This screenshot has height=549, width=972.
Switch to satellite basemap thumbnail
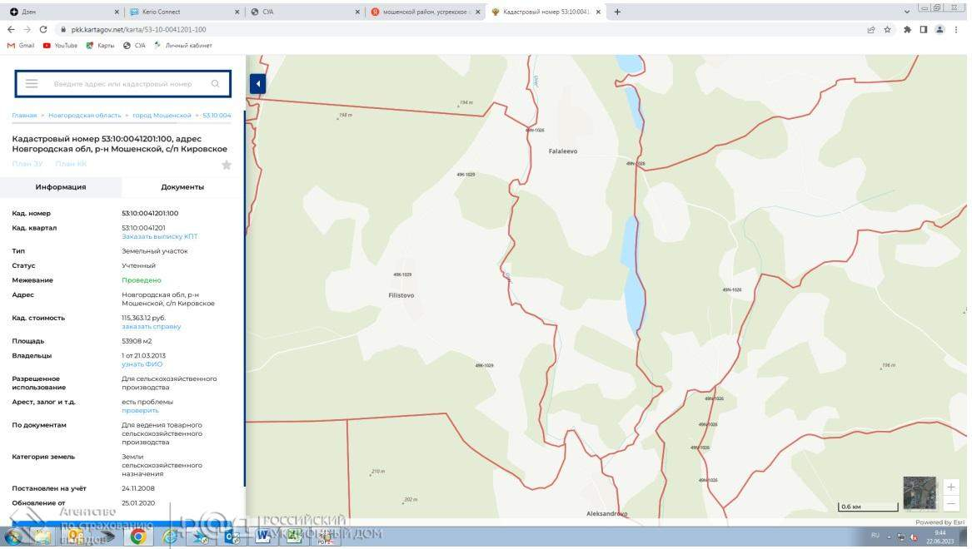(x=920, y=493)
